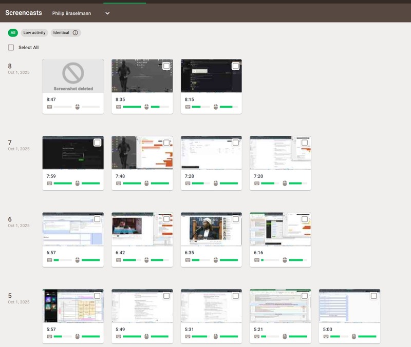Click the deleted screenshot placeholder at 8:47
This screenshot has height=347, width=411.
coord(73,76)
